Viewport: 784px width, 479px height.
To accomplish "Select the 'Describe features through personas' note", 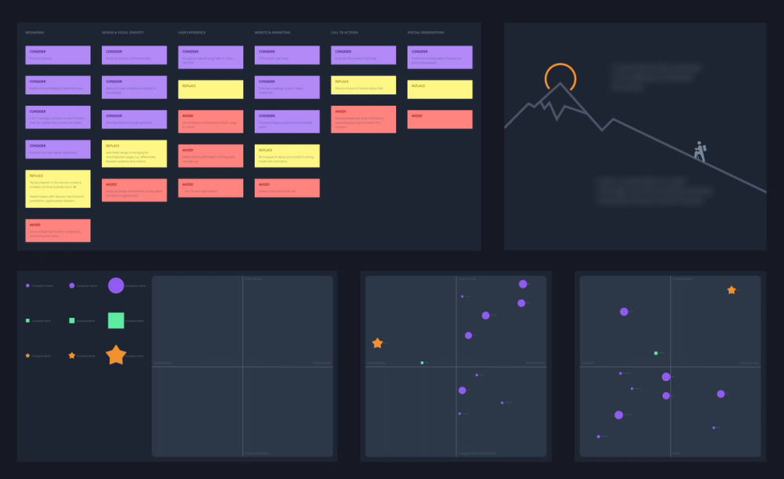I will [x=134, y=119].
